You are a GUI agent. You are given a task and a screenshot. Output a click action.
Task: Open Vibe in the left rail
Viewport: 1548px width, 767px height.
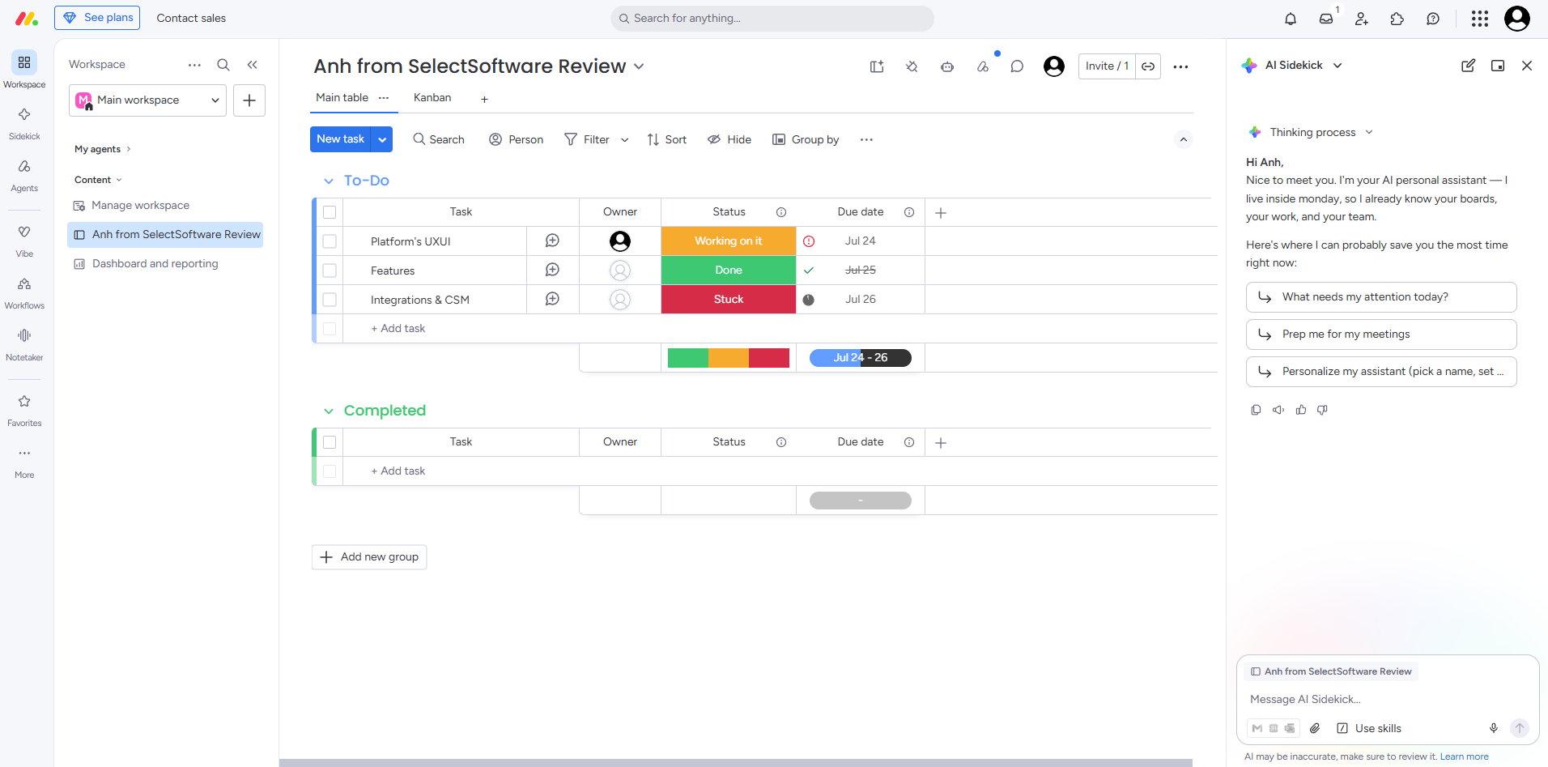[24, 241]
